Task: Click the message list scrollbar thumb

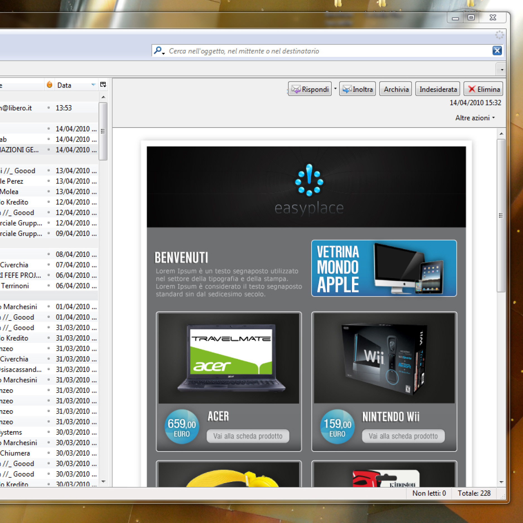Action: click(103, 131)
